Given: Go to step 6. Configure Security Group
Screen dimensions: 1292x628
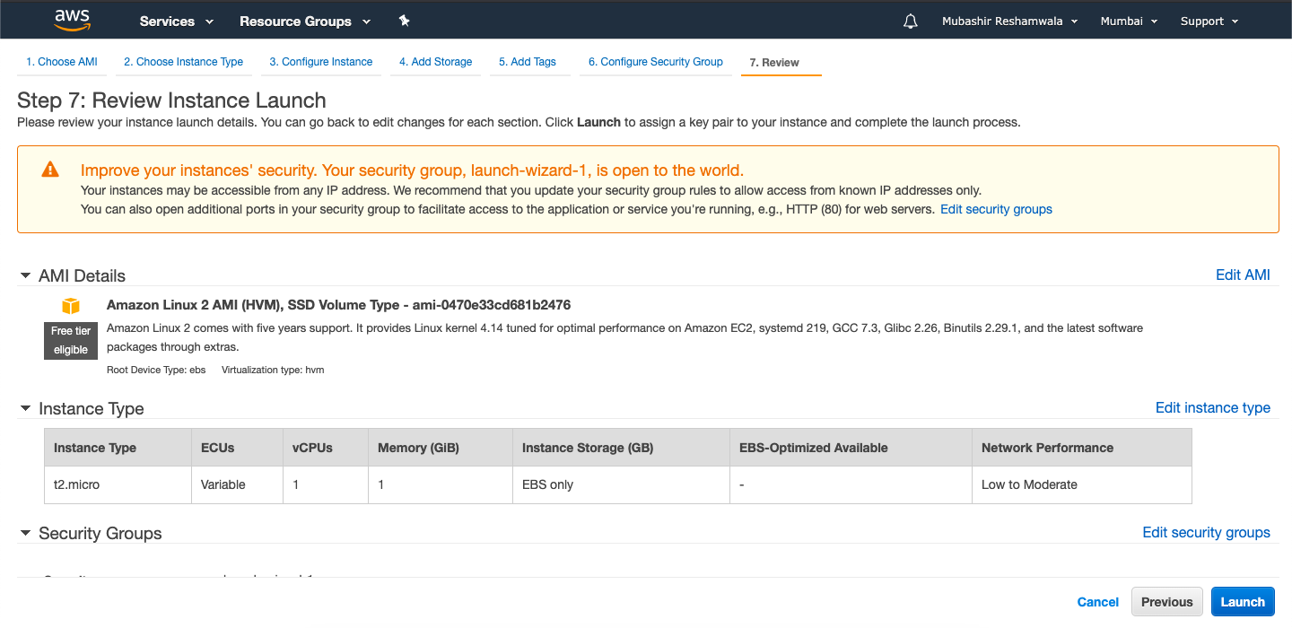Looking at the screenshot, I should click(655, 62).
